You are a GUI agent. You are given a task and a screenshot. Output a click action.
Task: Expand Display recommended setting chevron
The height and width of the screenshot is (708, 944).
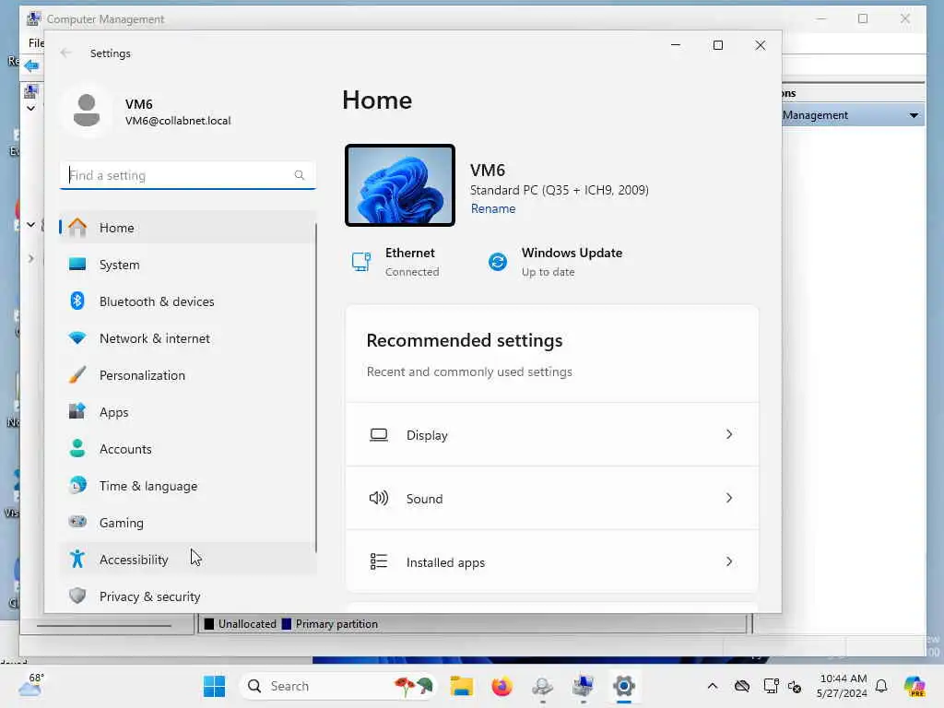tap(729, 434)
